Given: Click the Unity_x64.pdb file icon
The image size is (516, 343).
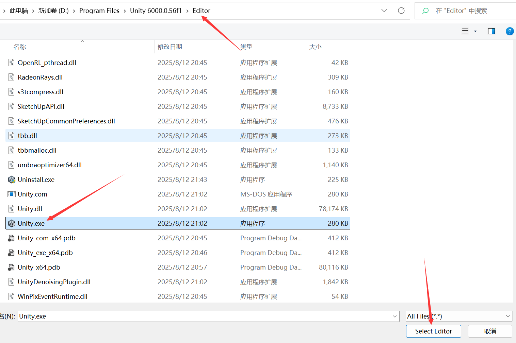Looking at the screenshot, I should (x=12, y=267).
